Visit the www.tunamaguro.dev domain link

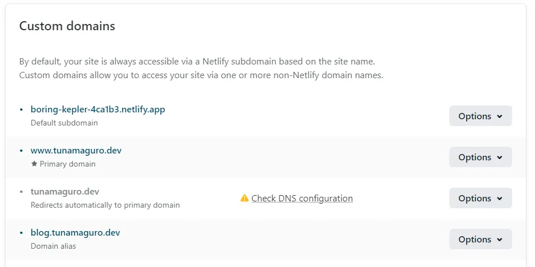tap(76, 151)
